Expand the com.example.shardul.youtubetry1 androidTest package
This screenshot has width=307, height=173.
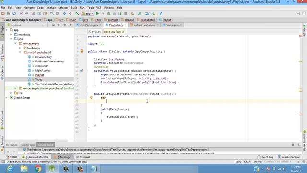16,88
